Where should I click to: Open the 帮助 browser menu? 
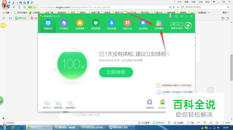tap(207, 2)
